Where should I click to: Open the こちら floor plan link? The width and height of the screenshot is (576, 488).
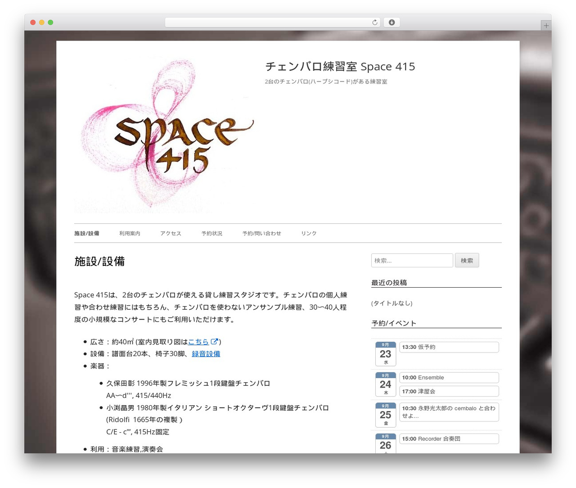pyautogui.click(x=198, y=342)
